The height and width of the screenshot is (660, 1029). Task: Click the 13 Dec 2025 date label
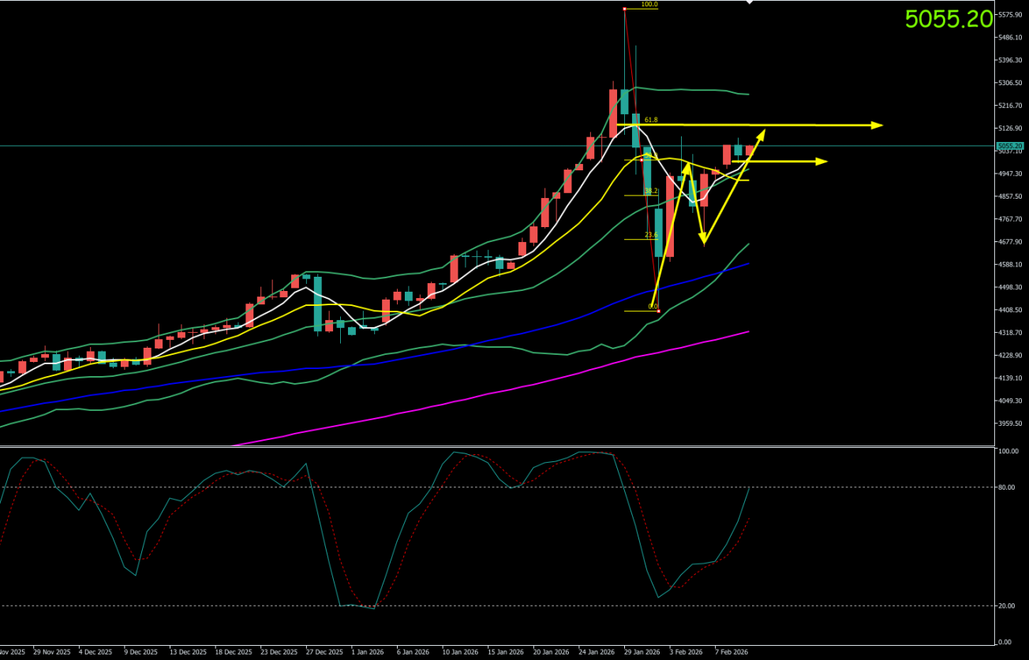(188, 653)
